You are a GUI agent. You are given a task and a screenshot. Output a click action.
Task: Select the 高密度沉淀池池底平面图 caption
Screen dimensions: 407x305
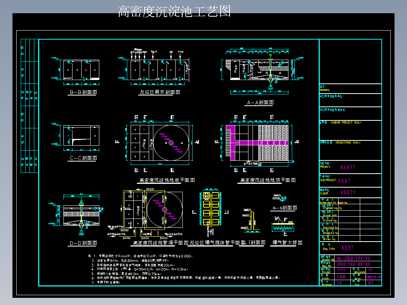pos(167,180)
